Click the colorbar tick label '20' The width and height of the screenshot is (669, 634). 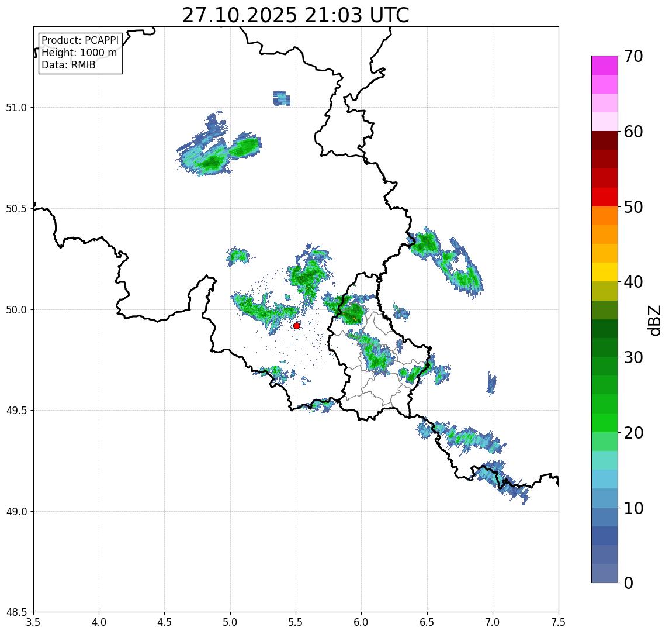[633, 433]
